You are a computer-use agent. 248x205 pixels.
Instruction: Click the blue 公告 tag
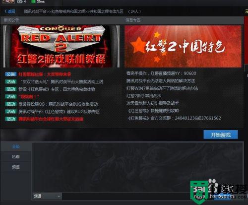(x=11, y=74)
